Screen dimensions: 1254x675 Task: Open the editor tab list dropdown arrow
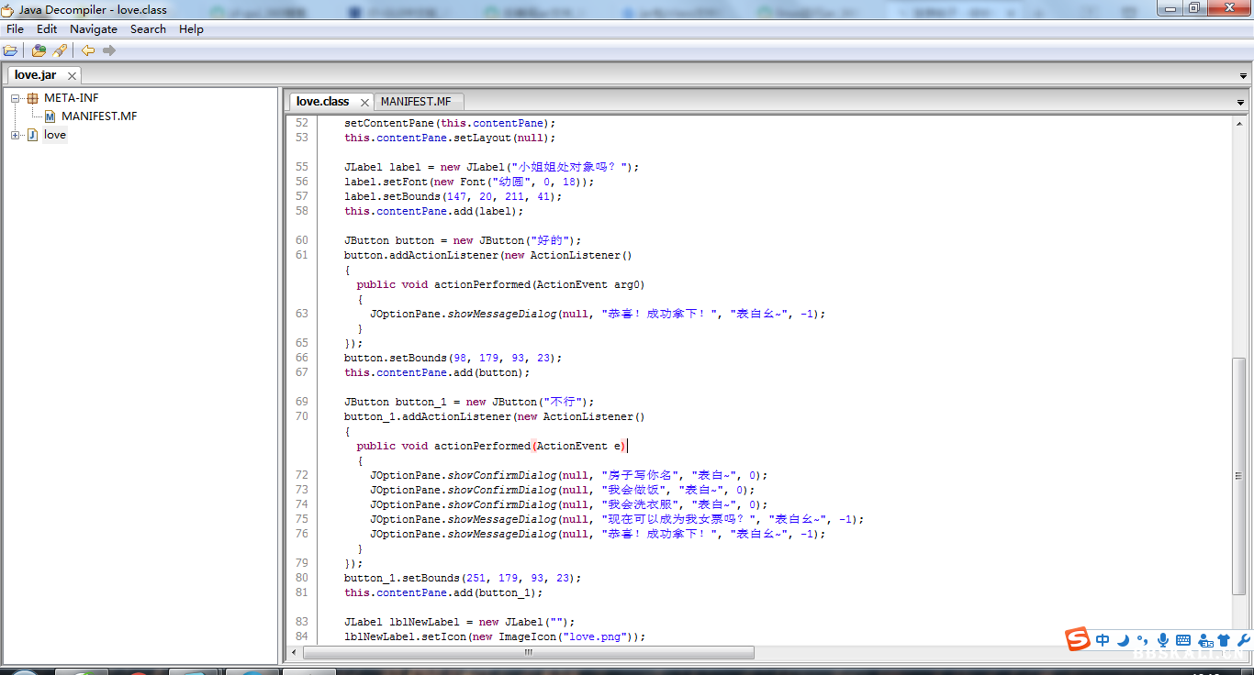(1241, 102)
